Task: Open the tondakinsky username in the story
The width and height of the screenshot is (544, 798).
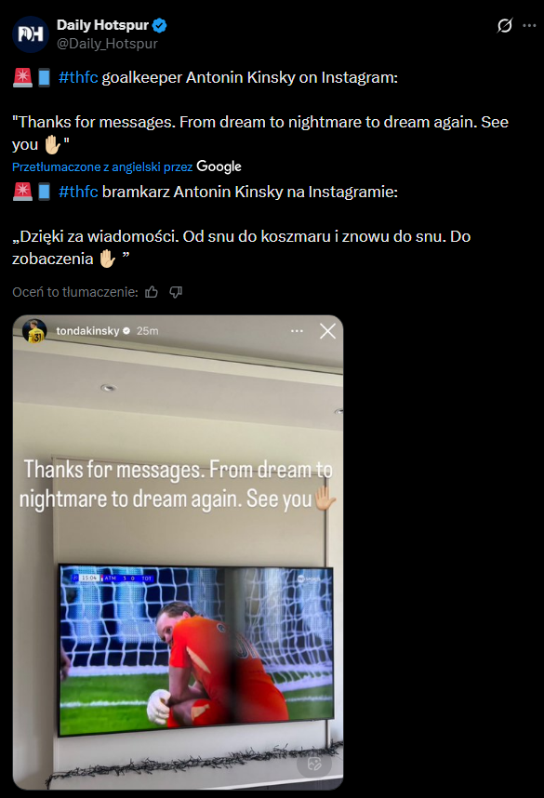Action: [x=87, y=331]
